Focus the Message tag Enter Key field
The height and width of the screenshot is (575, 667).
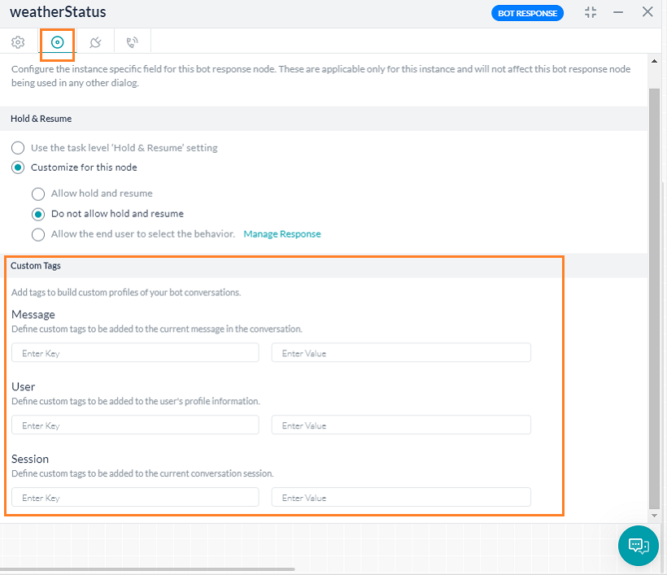(x=135, y=353)
